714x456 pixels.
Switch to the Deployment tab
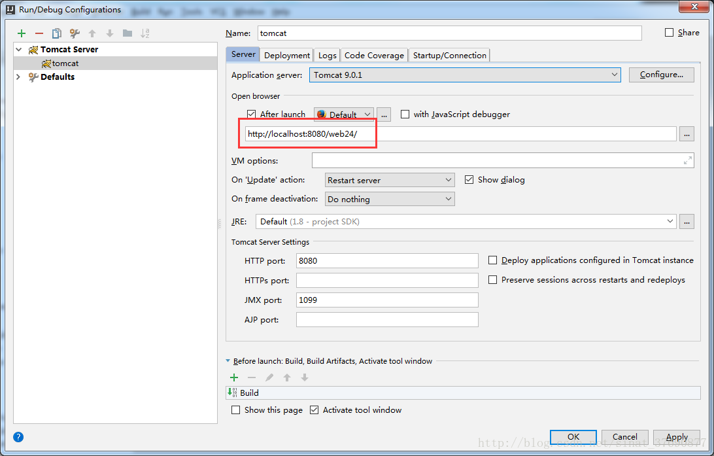[287, 55]
